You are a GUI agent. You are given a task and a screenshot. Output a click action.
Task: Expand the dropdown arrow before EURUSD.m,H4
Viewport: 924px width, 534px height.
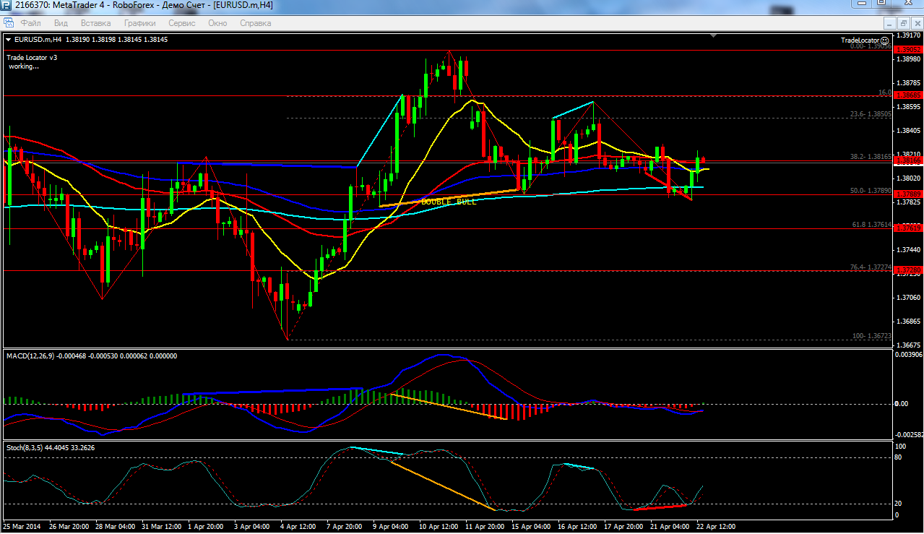[x=8, y=39]
